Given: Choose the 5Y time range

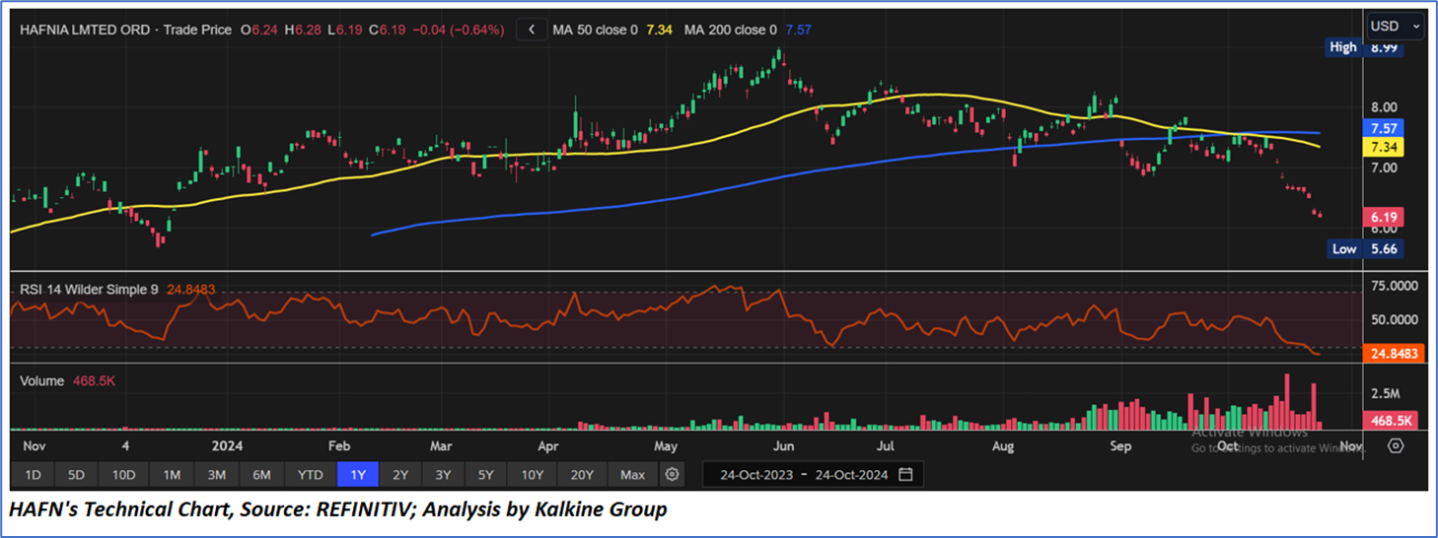Looking at the screenshot, I should 485,474.
